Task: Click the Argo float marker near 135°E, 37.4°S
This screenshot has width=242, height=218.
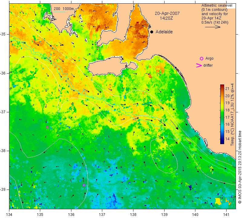Action: click(47, 127)
